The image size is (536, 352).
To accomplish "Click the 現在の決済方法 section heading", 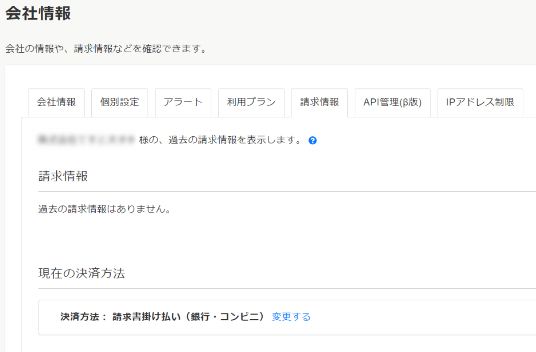I will (x=82, y=273).
